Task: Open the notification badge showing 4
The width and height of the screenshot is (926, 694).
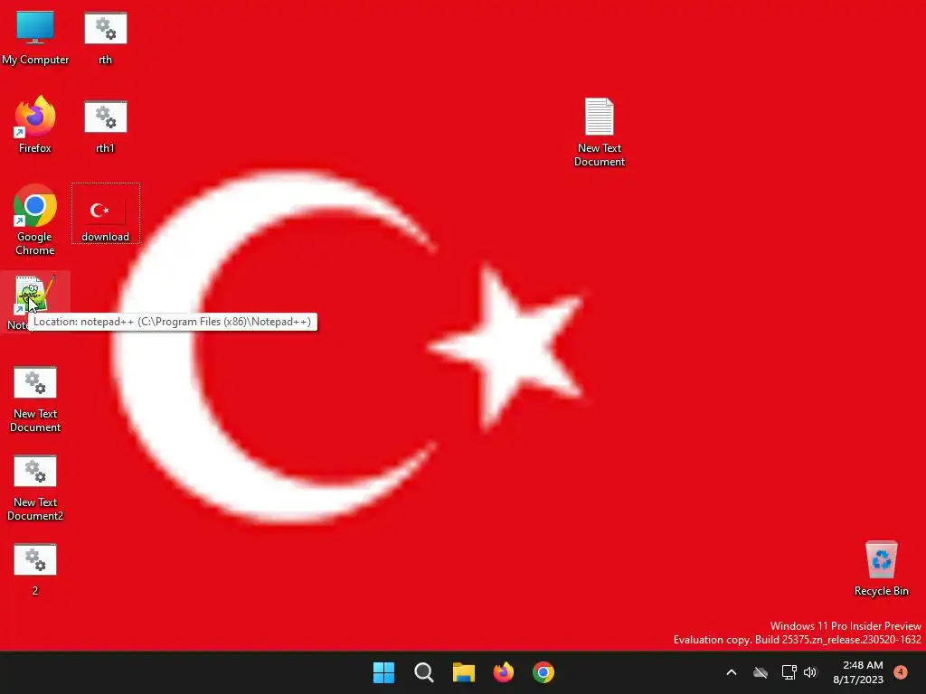Action: coord(900,672)
